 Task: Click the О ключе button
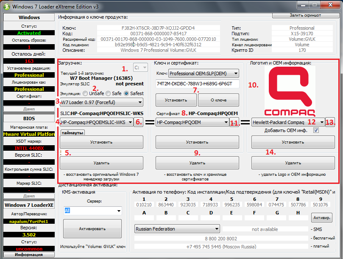[218, 100]
